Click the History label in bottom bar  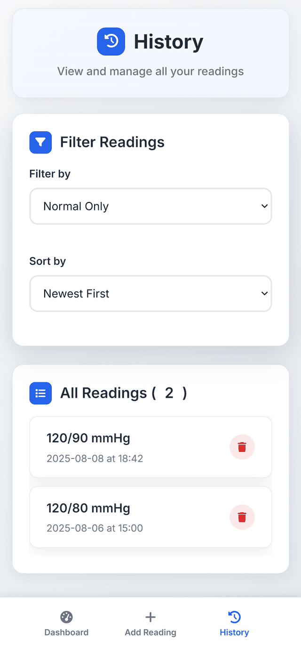(x=234, y=633)
